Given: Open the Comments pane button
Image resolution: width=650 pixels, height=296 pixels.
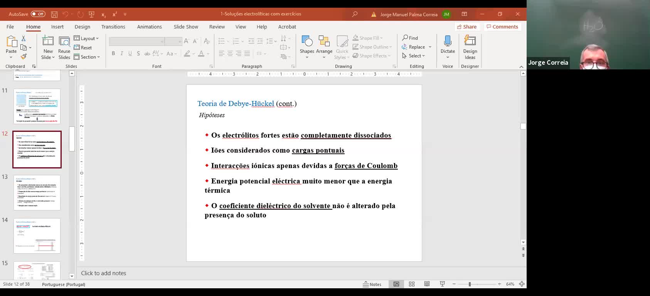Looking at the screenshot, I should tap(502, 27).
